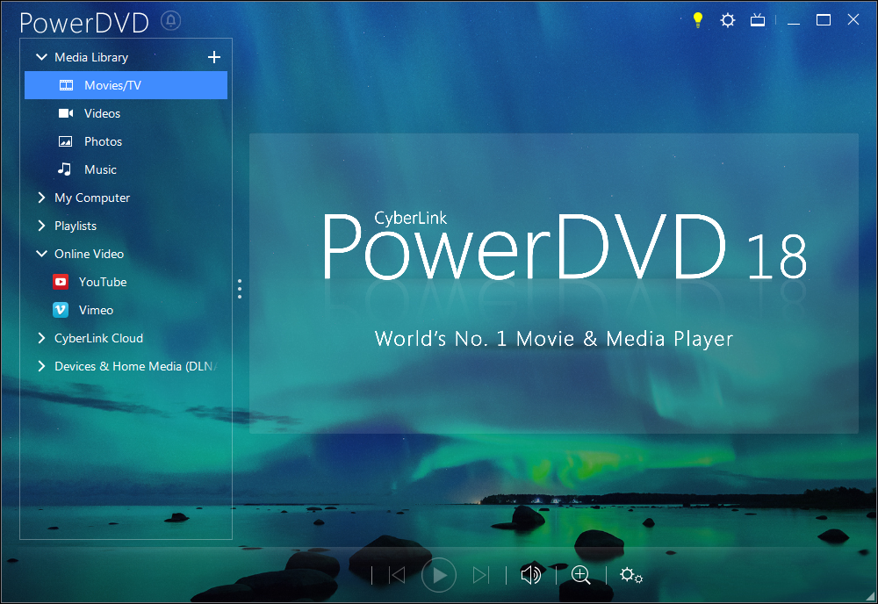Open the Videos library
This screenshot has height=604, width=878.
[126, 113]
